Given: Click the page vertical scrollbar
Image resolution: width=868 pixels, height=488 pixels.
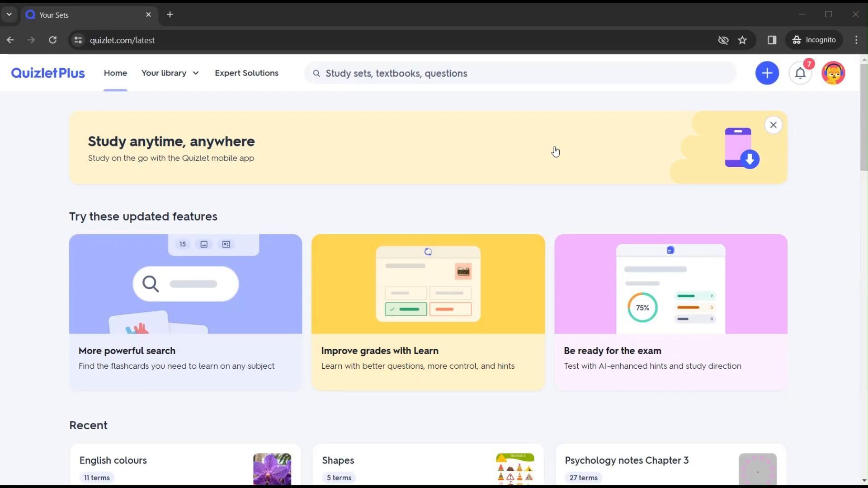Looking at the screenshot, I should coord(863,117).
